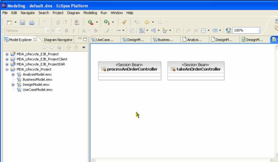Expand the MDA_Lifecycle_EJB_ProjectClient node
This screenshot has height=162, width=278.
(x=7, y=59)
